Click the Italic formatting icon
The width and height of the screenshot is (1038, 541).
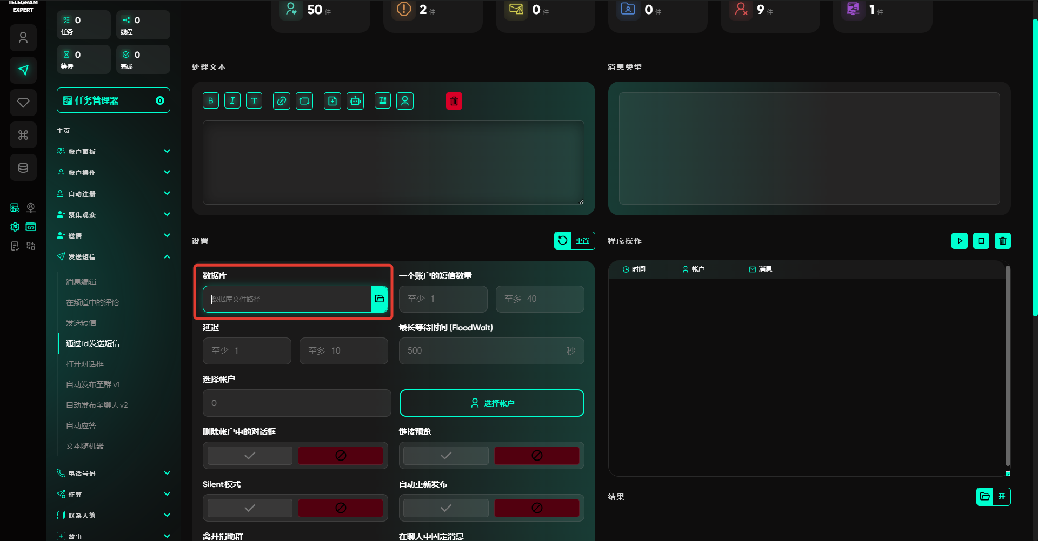point(232,101)
